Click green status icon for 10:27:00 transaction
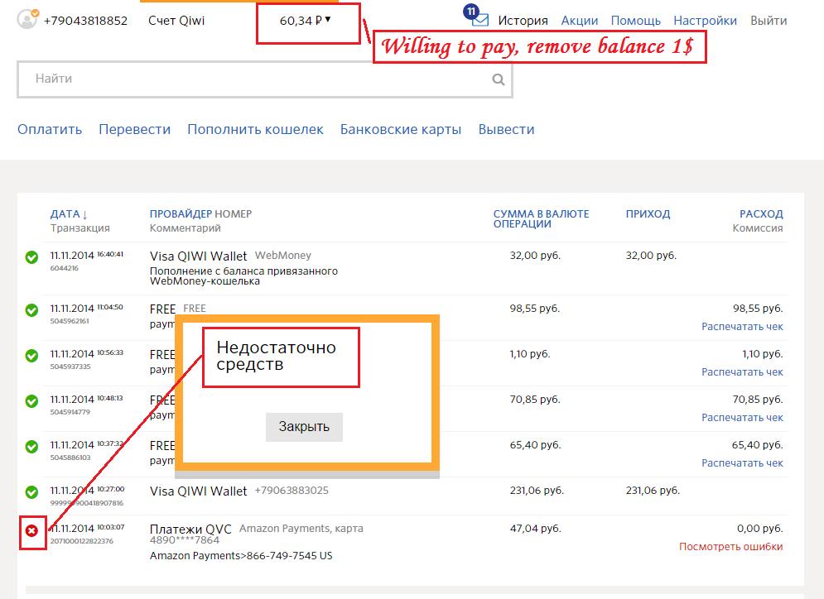The image size is (824, 599). (x=31, y=492)
